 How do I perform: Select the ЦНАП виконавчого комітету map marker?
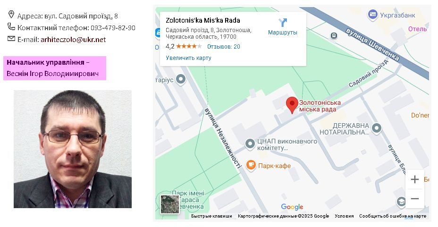(250, 144)
